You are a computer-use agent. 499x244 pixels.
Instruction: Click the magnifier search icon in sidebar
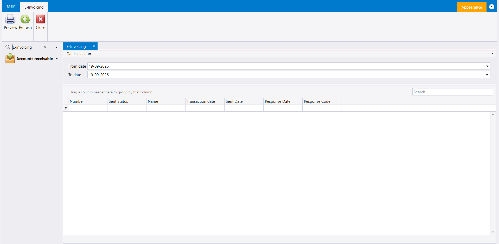8,47
